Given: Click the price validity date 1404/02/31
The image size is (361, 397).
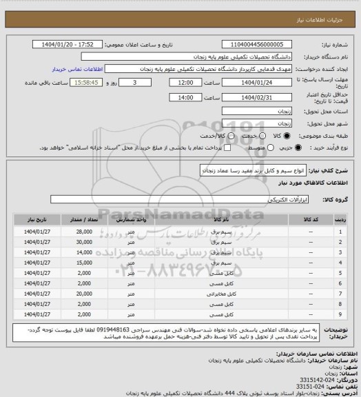Looking at the screenshot, I should click(x=257, y=97).
